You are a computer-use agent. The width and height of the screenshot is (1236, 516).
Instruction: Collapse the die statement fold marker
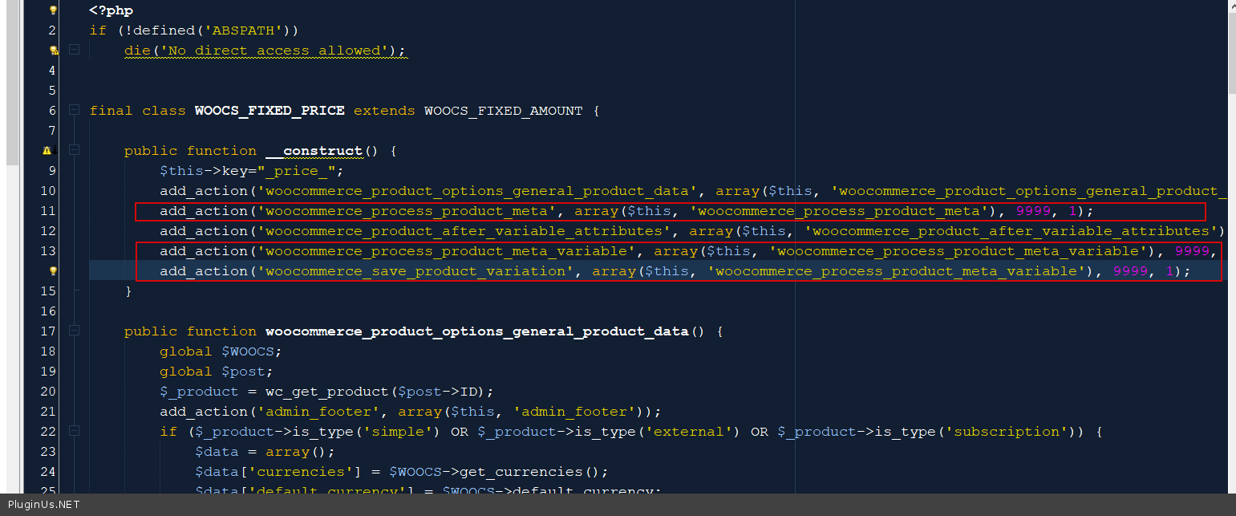pyautogui.click(x=74, y=51)
